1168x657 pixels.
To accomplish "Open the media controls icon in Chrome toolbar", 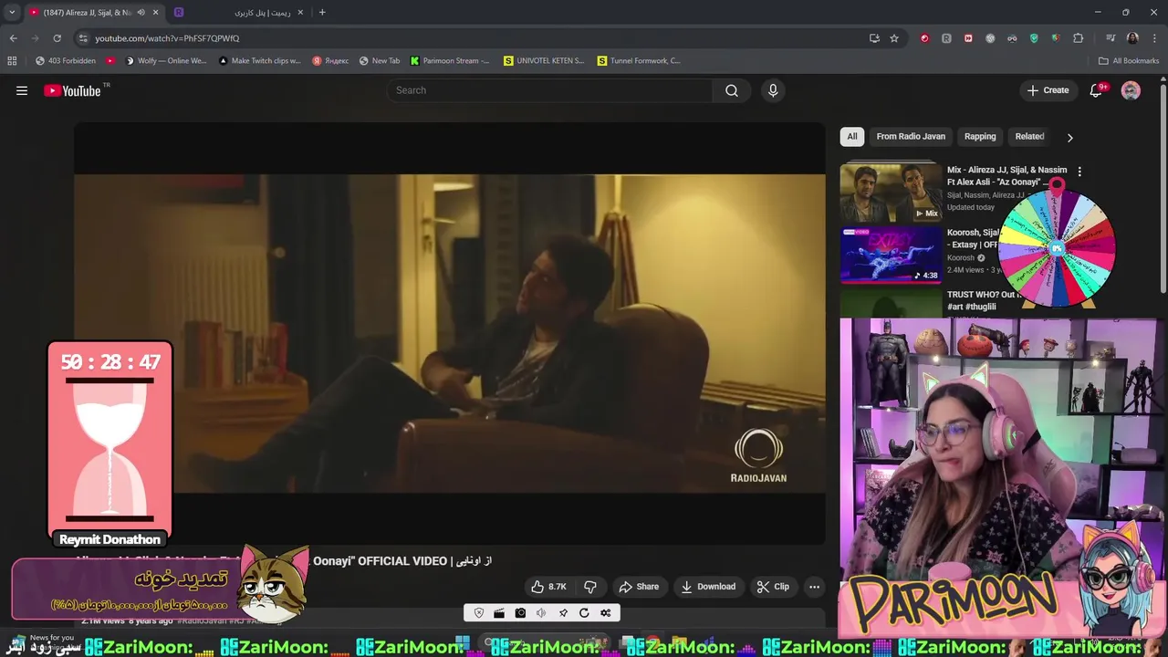I will 1111,38.
